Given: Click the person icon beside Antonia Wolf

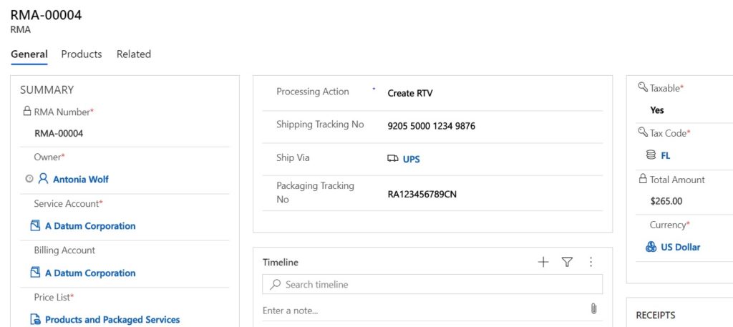Looking at the screenshot, I should (43, 178).
